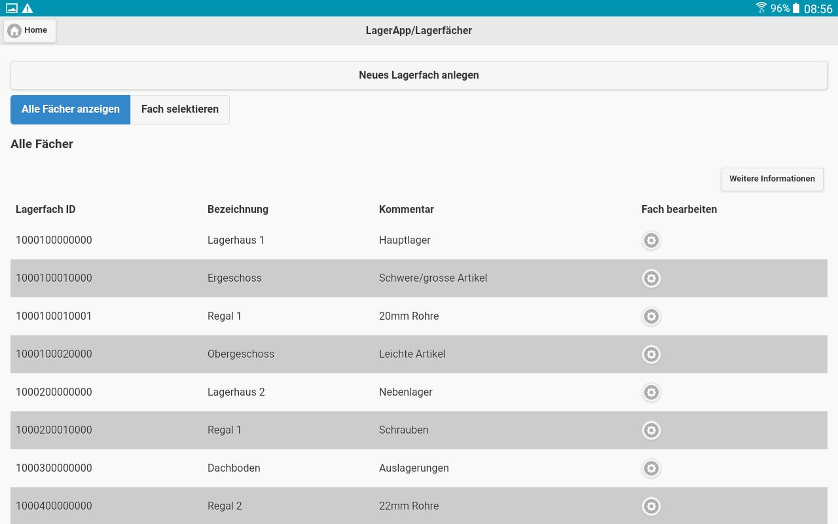Tap the Wi-Fi status icon
Viewport: 838px width, 524px height.
click(x=761, y=9)
